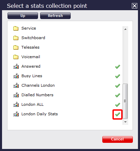
Task: Click the scrollbar down arrow
Action: [x=125, y=122]
